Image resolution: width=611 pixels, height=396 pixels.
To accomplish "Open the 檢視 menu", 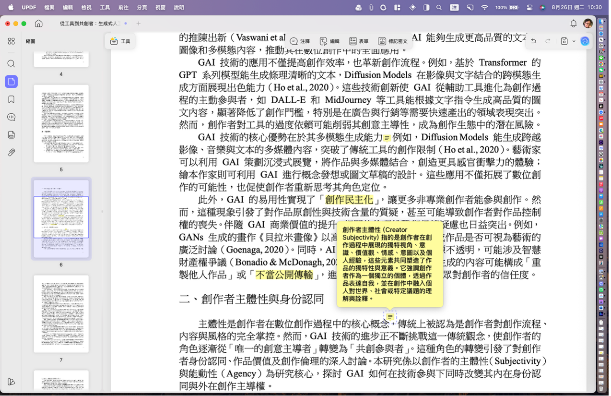I will [86, 8].
